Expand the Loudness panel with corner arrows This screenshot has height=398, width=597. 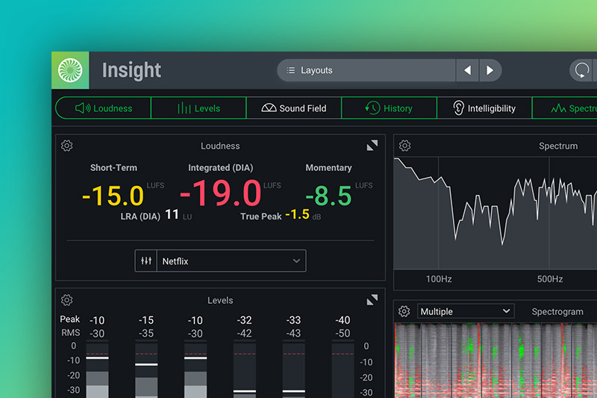[x=372, y=145]
